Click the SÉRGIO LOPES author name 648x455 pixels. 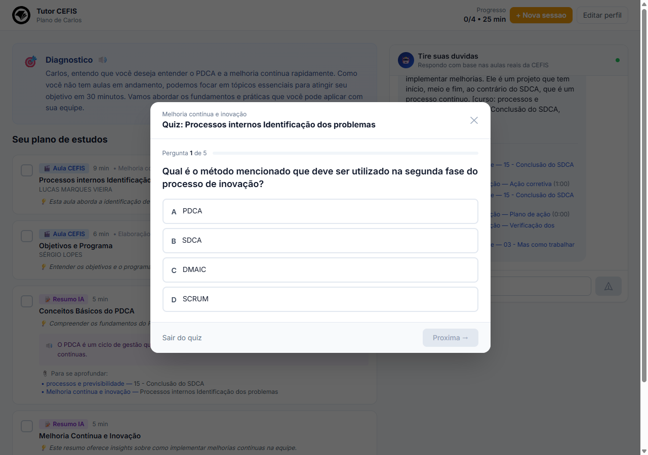pos(60,255)
